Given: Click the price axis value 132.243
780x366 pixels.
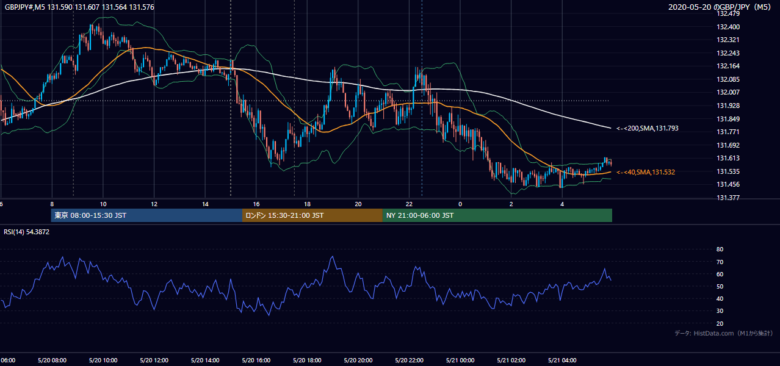Looking at the screenshot, I should [728, 53].
